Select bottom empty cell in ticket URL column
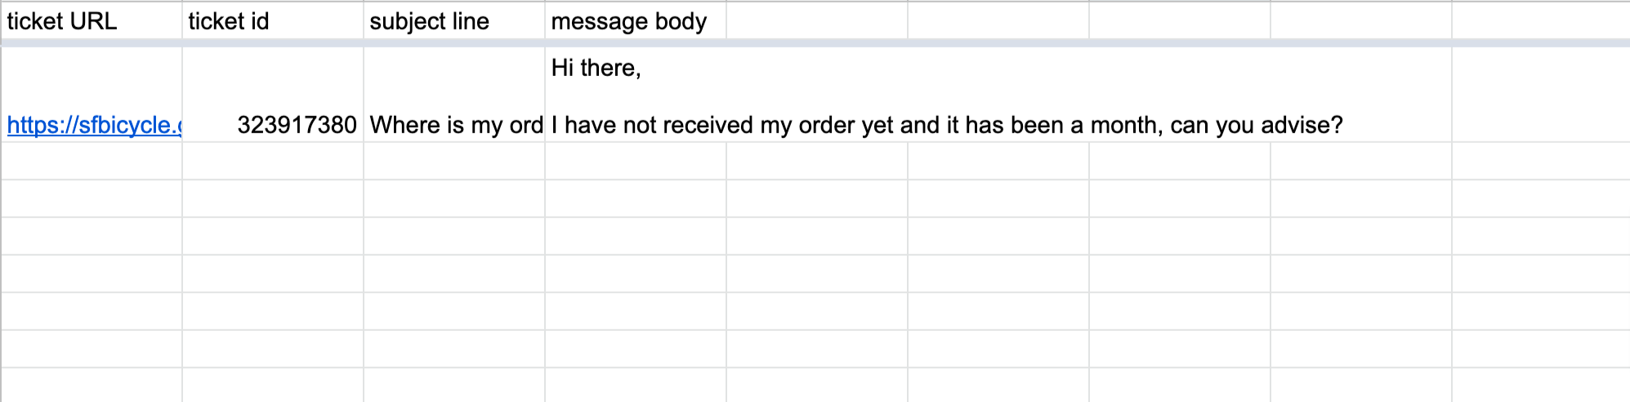Image resolution: width=1630 pixels, height=402 pixels. pyautogui.click(x=92, y=385)
